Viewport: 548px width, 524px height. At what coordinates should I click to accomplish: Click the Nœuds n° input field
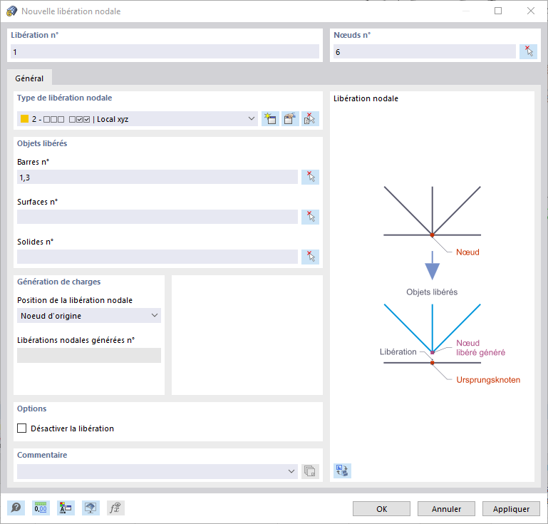(424, 52)
